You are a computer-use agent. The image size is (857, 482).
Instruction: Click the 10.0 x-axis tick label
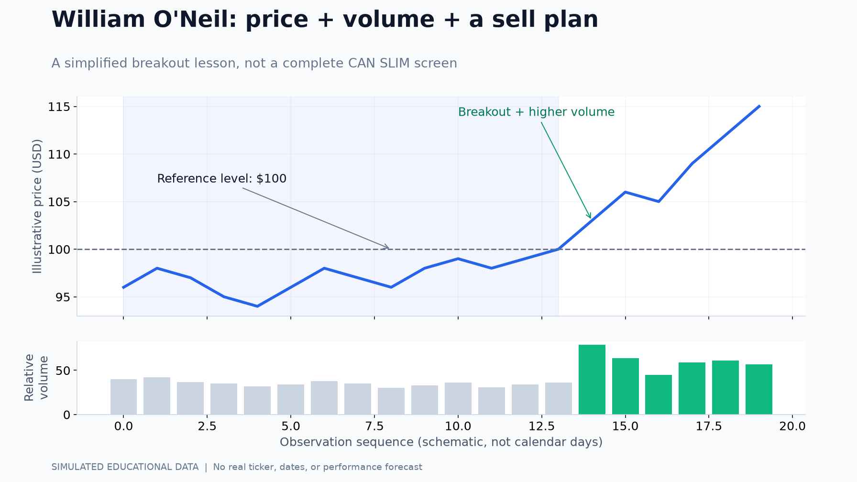pos(458,426)
